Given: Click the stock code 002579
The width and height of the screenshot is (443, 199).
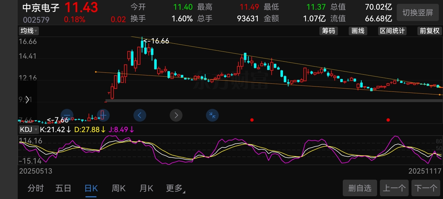Looking at the screenshot, I should 36,20.
